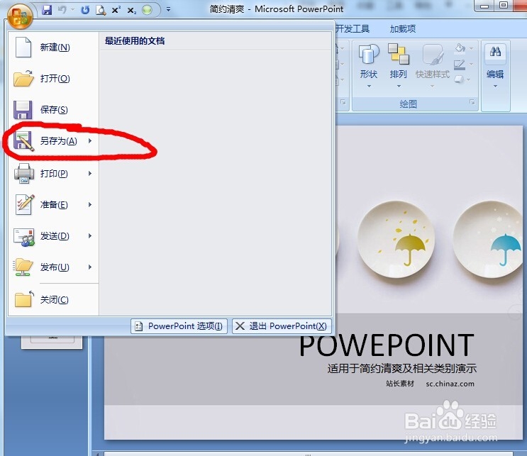
Task: Choose Save (保存) in Office menu
Action: coord(53,110)
